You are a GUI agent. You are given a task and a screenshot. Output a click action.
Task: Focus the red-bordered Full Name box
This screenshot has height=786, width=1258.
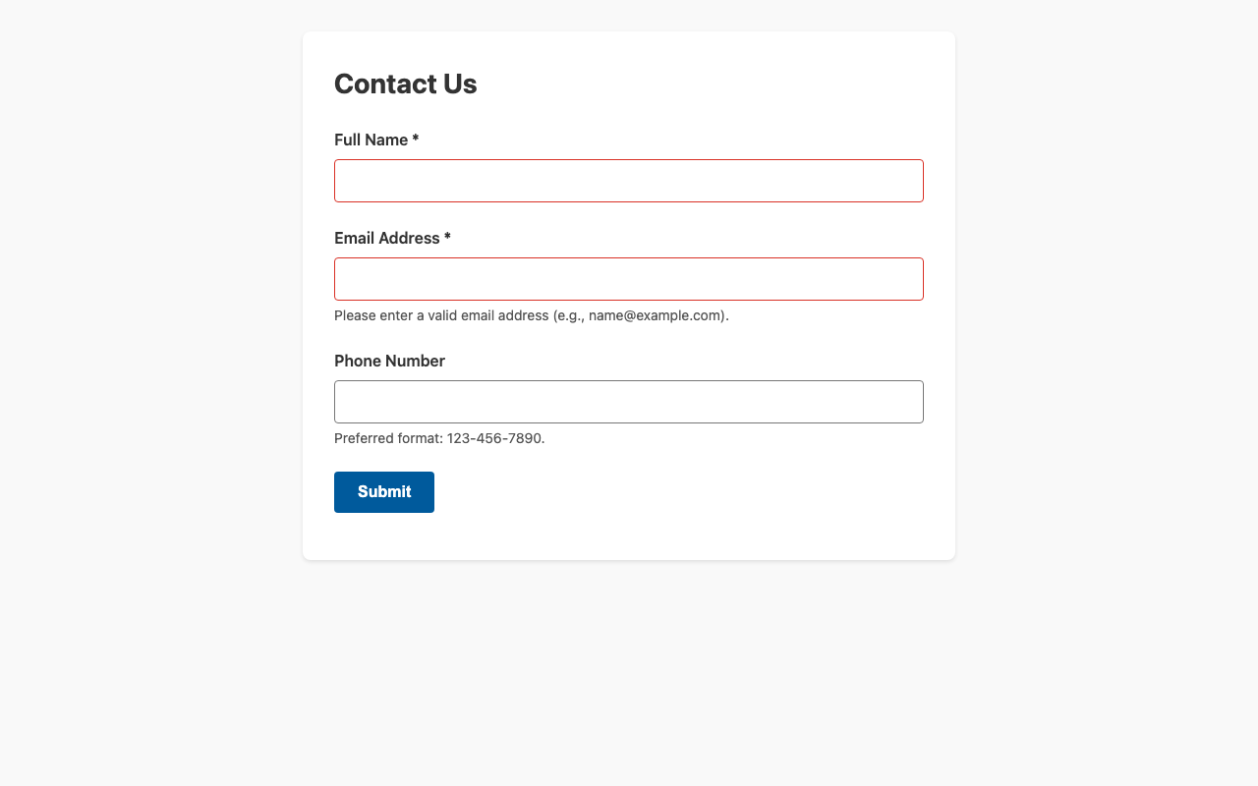[x=629, y=181]
